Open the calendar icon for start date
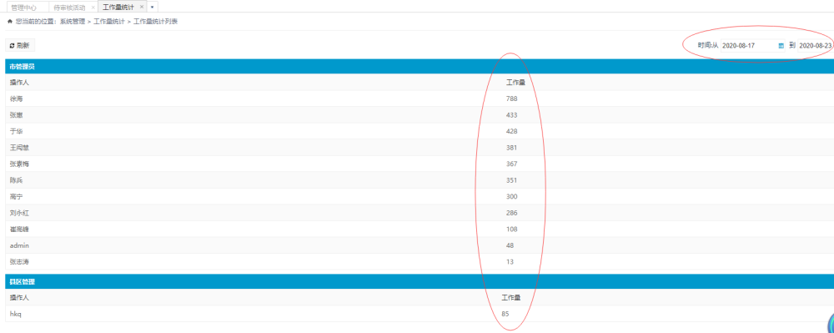This screenshot has height=333, width=834. tap(781, 46)
